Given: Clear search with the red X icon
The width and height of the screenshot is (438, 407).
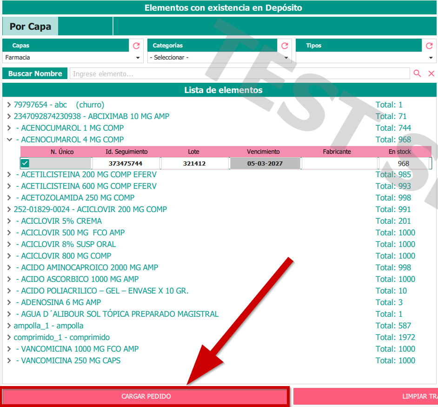Looking at the screenshot, I should (431, 73).
